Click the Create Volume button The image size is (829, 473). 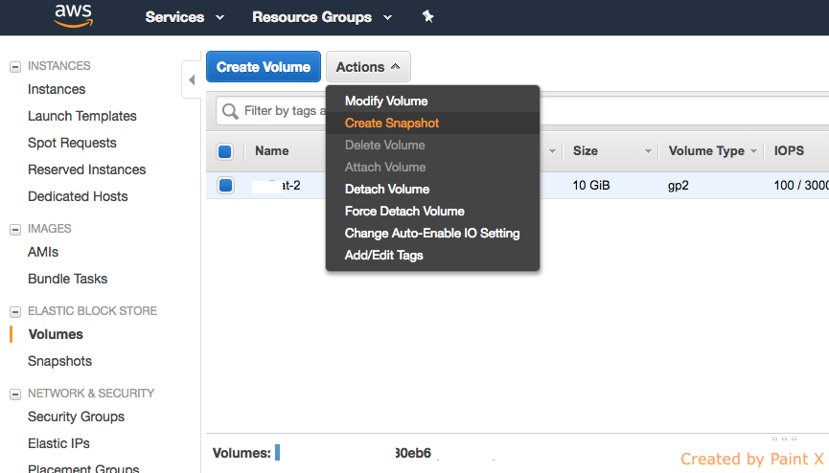[264, 67]
